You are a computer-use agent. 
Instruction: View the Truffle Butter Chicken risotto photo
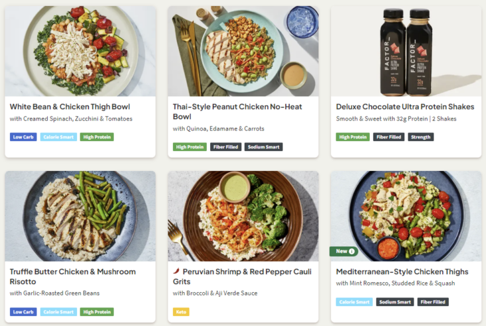pyautogui.click(x=80, y=216)
